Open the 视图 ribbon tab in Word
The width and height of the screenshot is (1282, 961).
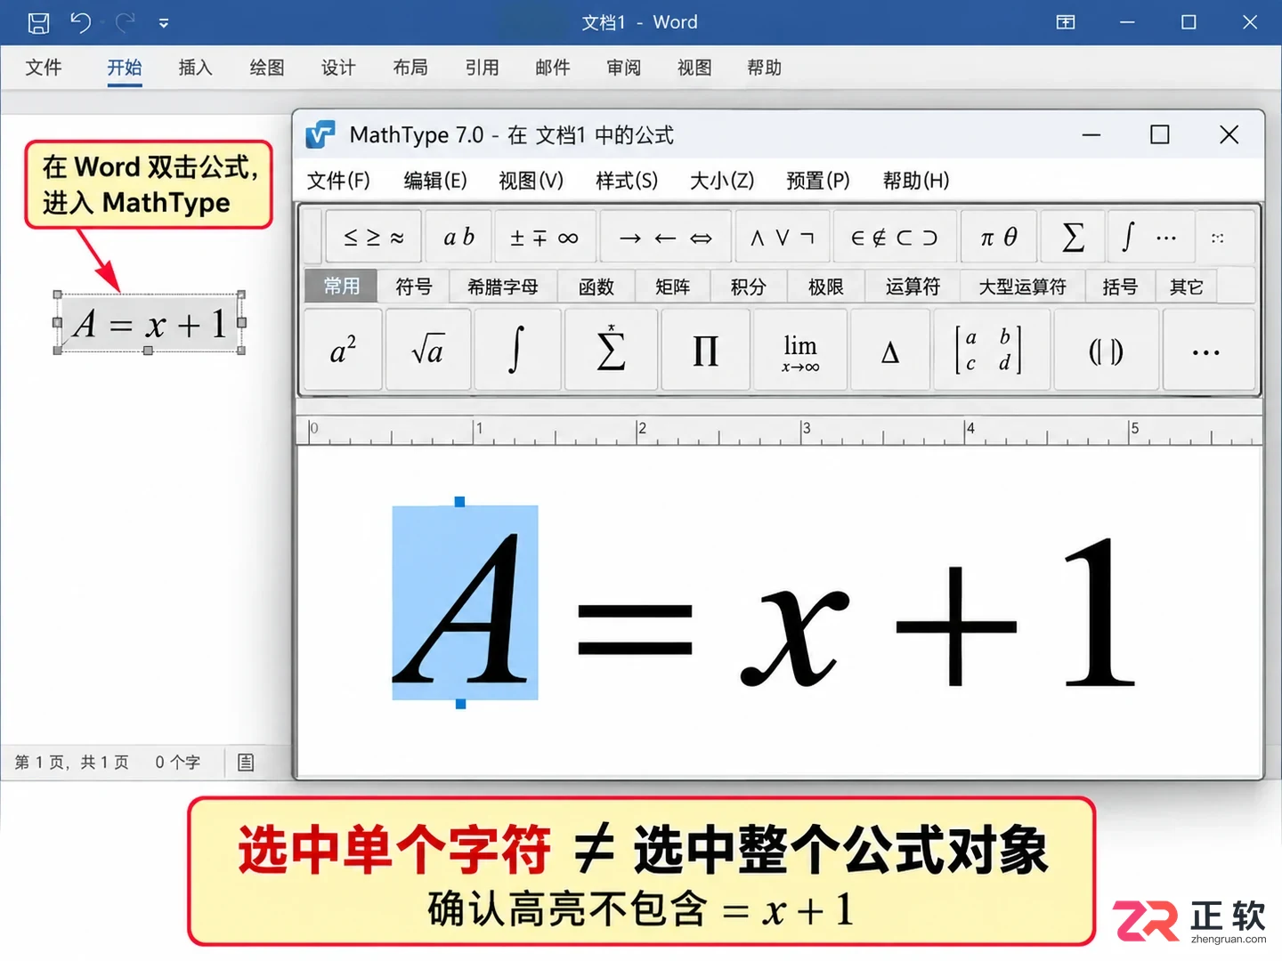click(x=694, y=68)
